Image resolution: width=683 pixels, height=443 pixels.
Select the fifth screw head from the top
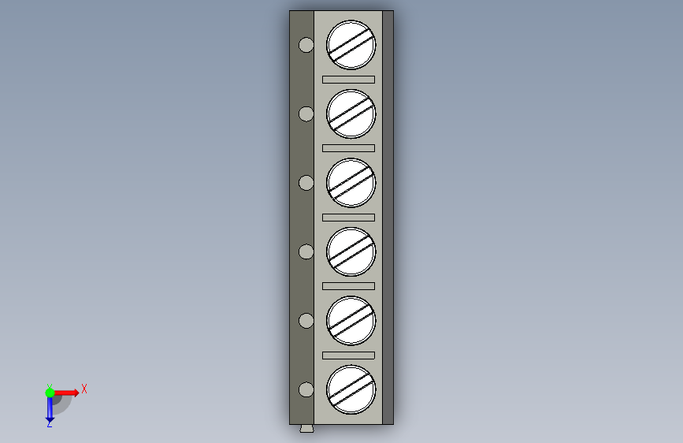tap(351, 321)
